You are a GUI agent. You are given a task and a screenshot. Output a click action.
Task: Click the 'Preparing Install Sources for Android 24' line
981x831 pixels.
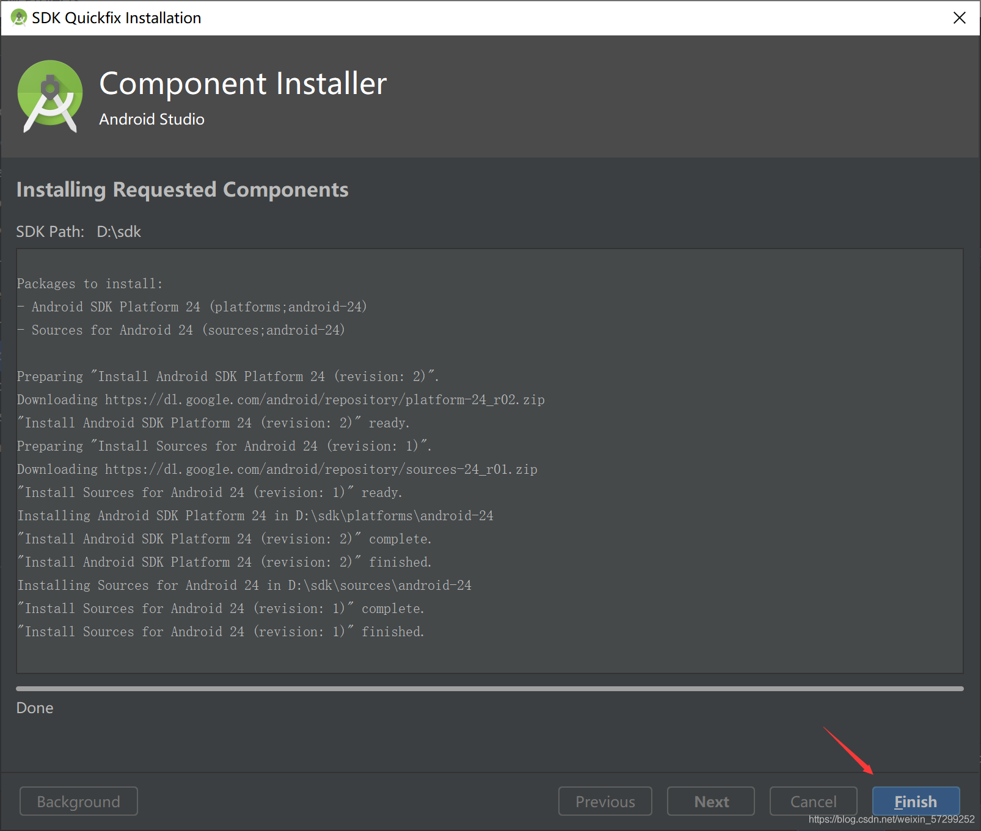coord(224,446)
